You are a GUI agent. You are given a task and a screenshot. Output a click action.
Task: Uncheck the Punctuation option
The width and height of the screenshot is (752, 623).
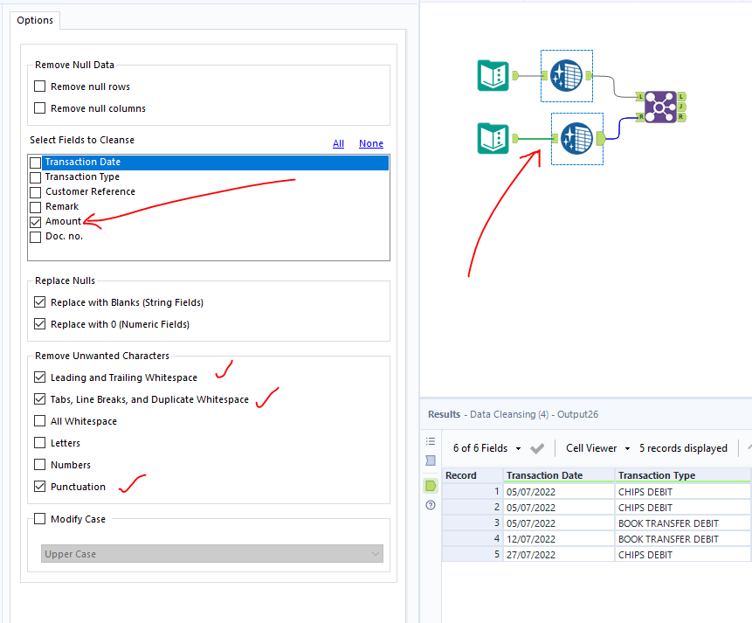[x=39, y=487]
